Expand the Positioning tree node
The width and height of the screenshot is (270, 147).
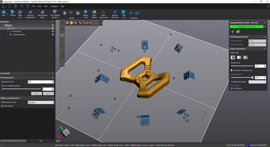point(7,31)
